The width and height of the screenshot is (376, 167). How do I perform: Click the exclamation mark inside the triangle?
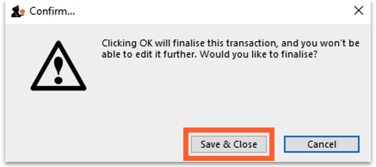pyautogui.click(x=58, y=71)
